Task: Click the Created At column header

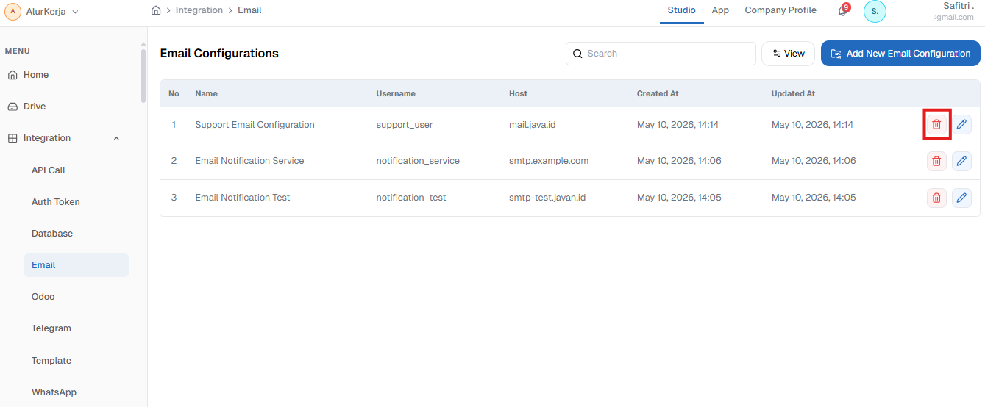Action: (x=658, y=94)
